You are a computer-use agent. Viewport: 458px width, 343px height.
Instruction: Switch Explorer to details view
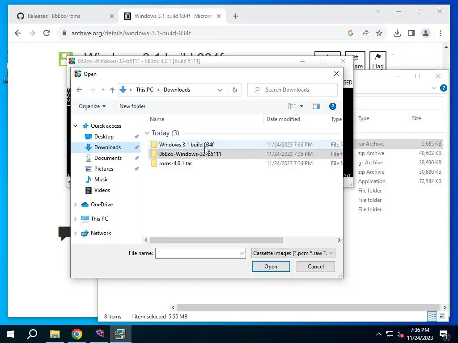click(433, 316)
